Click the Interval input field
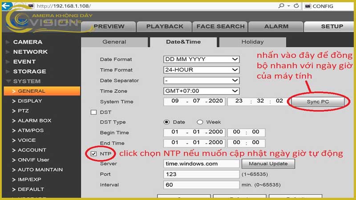356x200 pixels. (x=202, y=184)
